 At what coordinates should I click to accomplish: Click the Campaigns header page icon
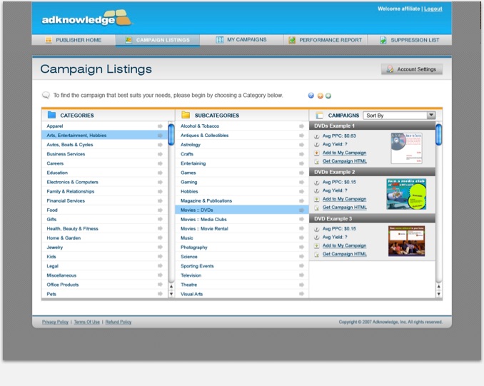point(320,116)
